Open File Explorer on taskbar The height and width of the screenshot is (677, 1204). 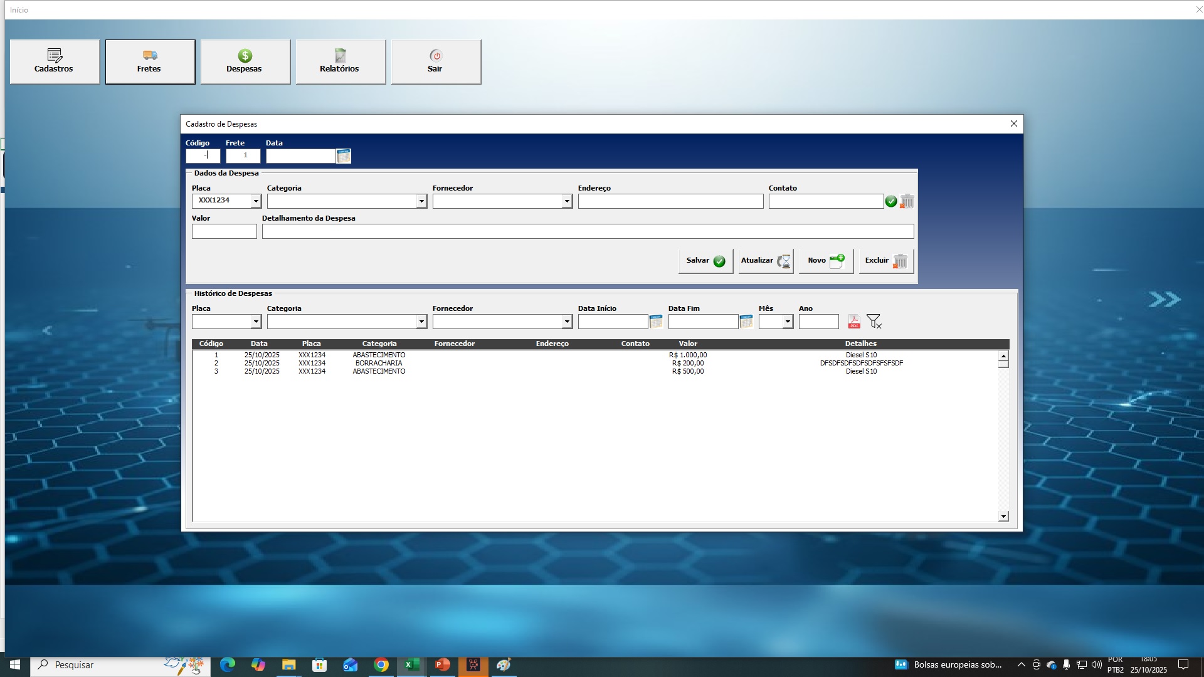pos(288,664)
